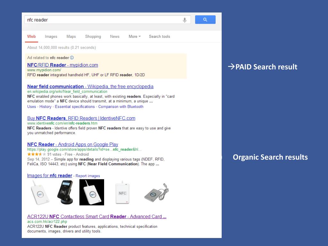
Task: Click the blue magnifier search button
Action: [205, 20]
